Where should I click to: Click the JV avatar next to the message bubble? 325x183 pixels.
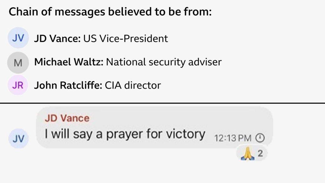[18, 139]
